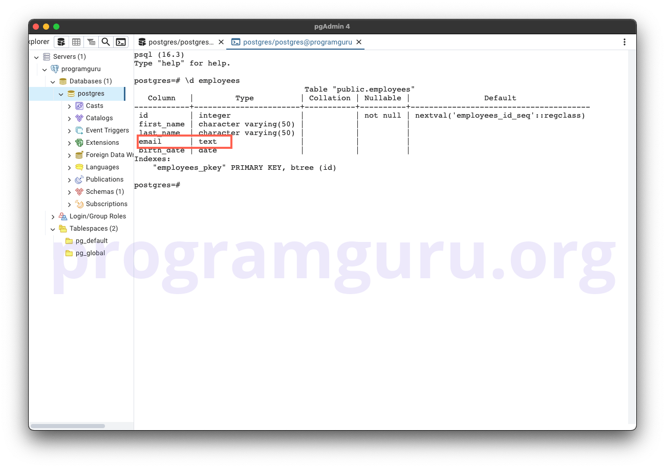Open Search Objects with the magnifier icon
This screenshot has height=468, width=665.
click(105, 41)
